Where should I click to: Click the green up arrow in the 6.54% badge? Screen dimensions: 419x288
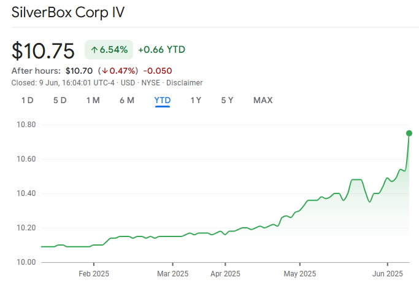point(95,50)
